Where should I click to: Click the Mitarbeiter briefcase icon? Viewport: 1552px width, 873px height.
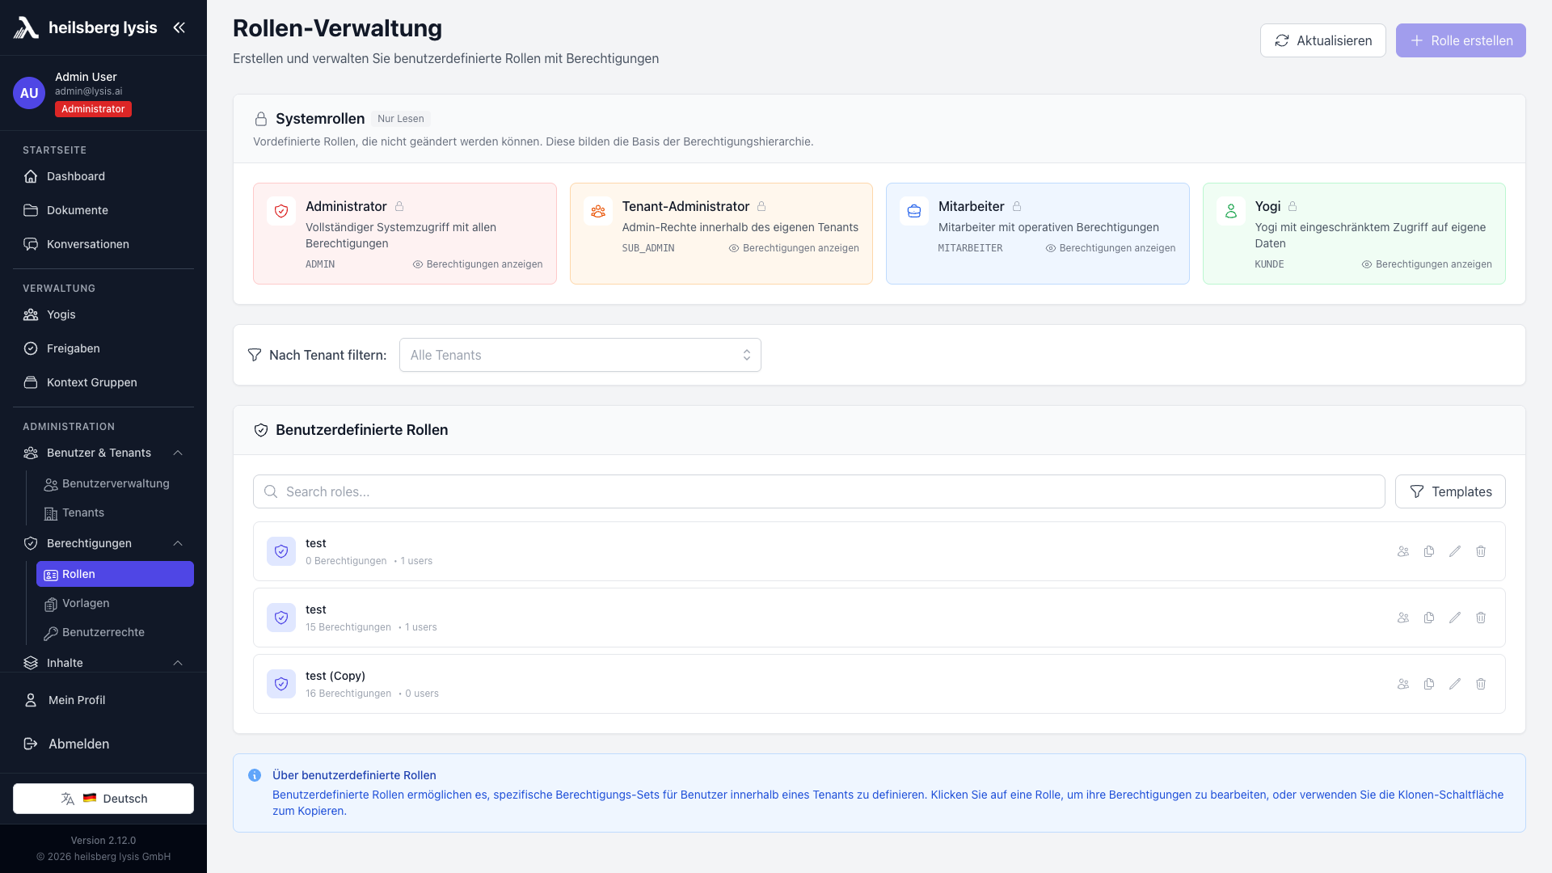click(914, 211)
